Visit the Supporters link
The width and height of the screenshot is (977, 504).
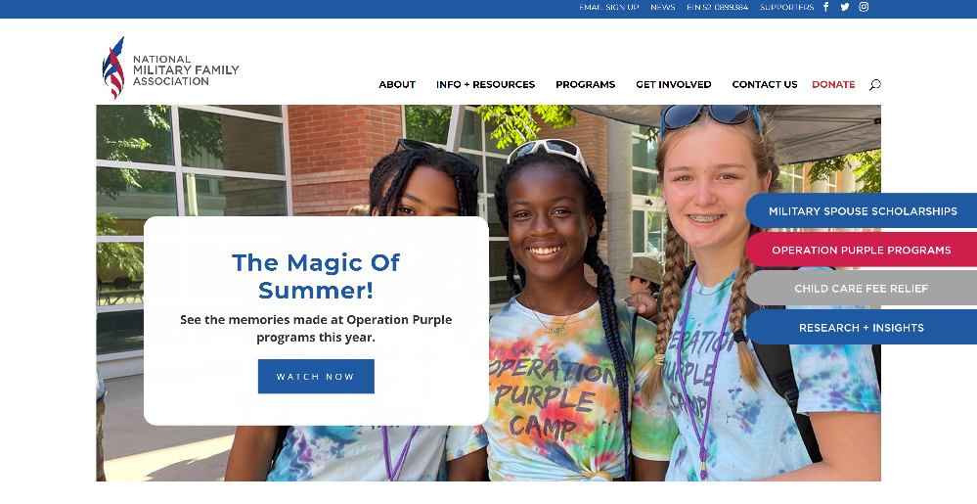tap(786, 8)
